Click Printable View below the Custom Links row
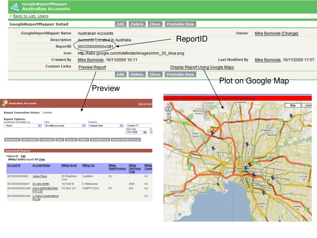 tap(180, 74)
